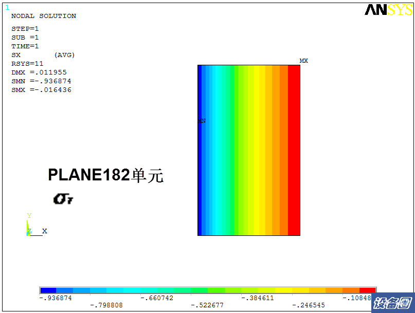
Task: Click the NODAL SOLUTION title text
Action: (43, 16)
